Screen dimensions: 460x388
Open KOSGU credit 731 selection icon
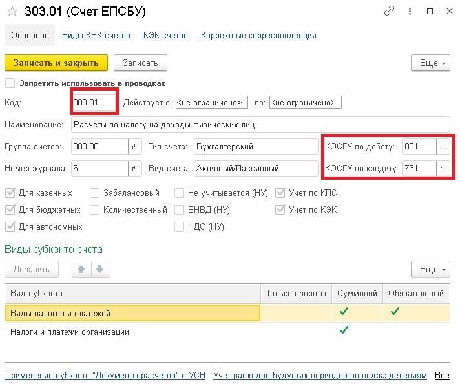(x=443, y=168)
